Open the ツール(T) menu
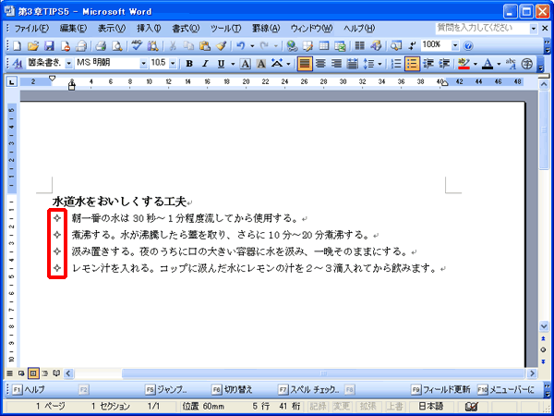The height and width of the screenshot is (416, 554). click(226, 29)
